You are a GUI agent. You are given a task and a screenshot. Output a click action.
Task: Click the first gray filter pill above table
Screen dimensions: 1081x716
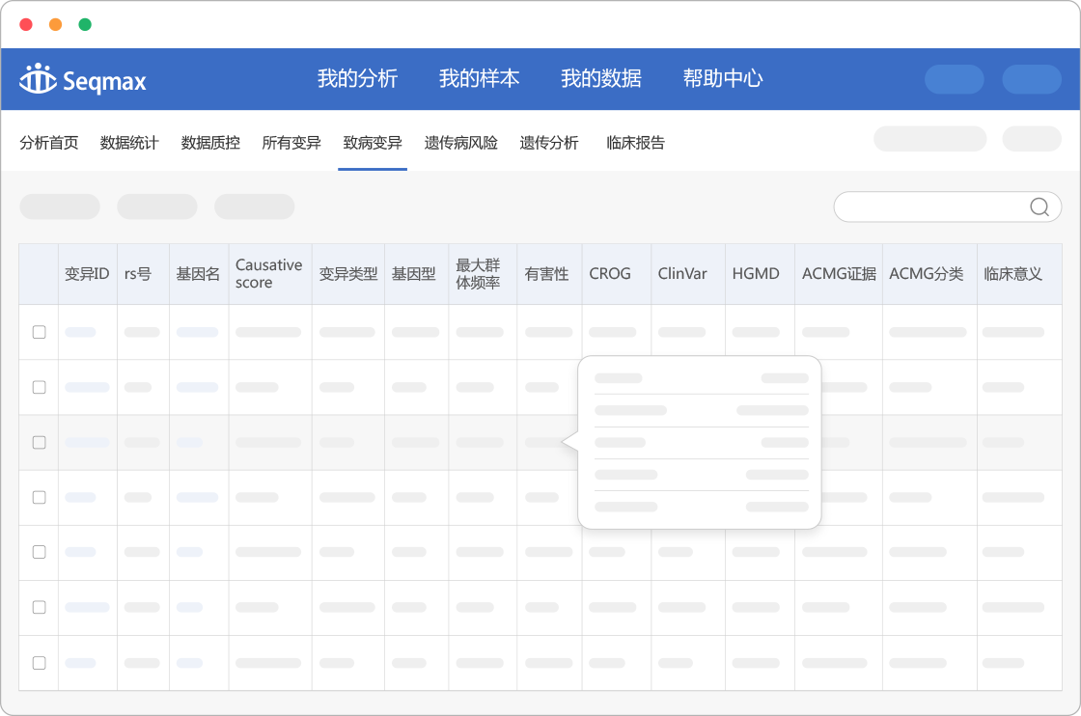coord(60,207)
